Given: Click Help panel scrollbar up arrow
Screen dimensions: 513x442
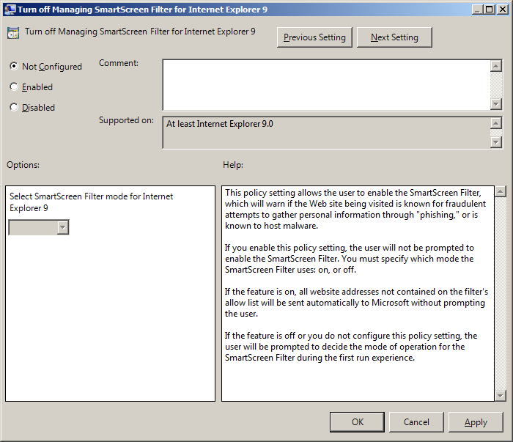Looking at the screenshot, I should pyautogui.click(x=501, y=192).
